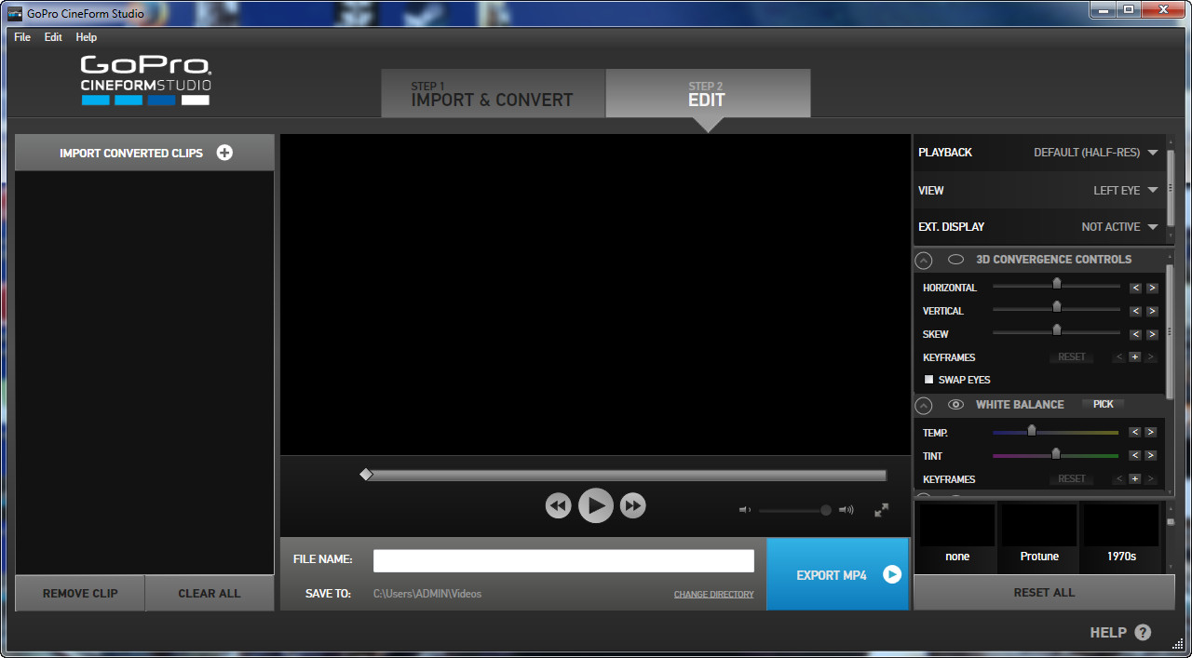Click the plus icon on Import Converted Clips
Screen dimensions: 1192x658
point(224,153)
